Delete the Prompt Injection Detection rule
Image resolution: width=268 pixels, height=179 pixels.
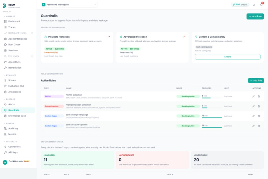click(259, 106)
